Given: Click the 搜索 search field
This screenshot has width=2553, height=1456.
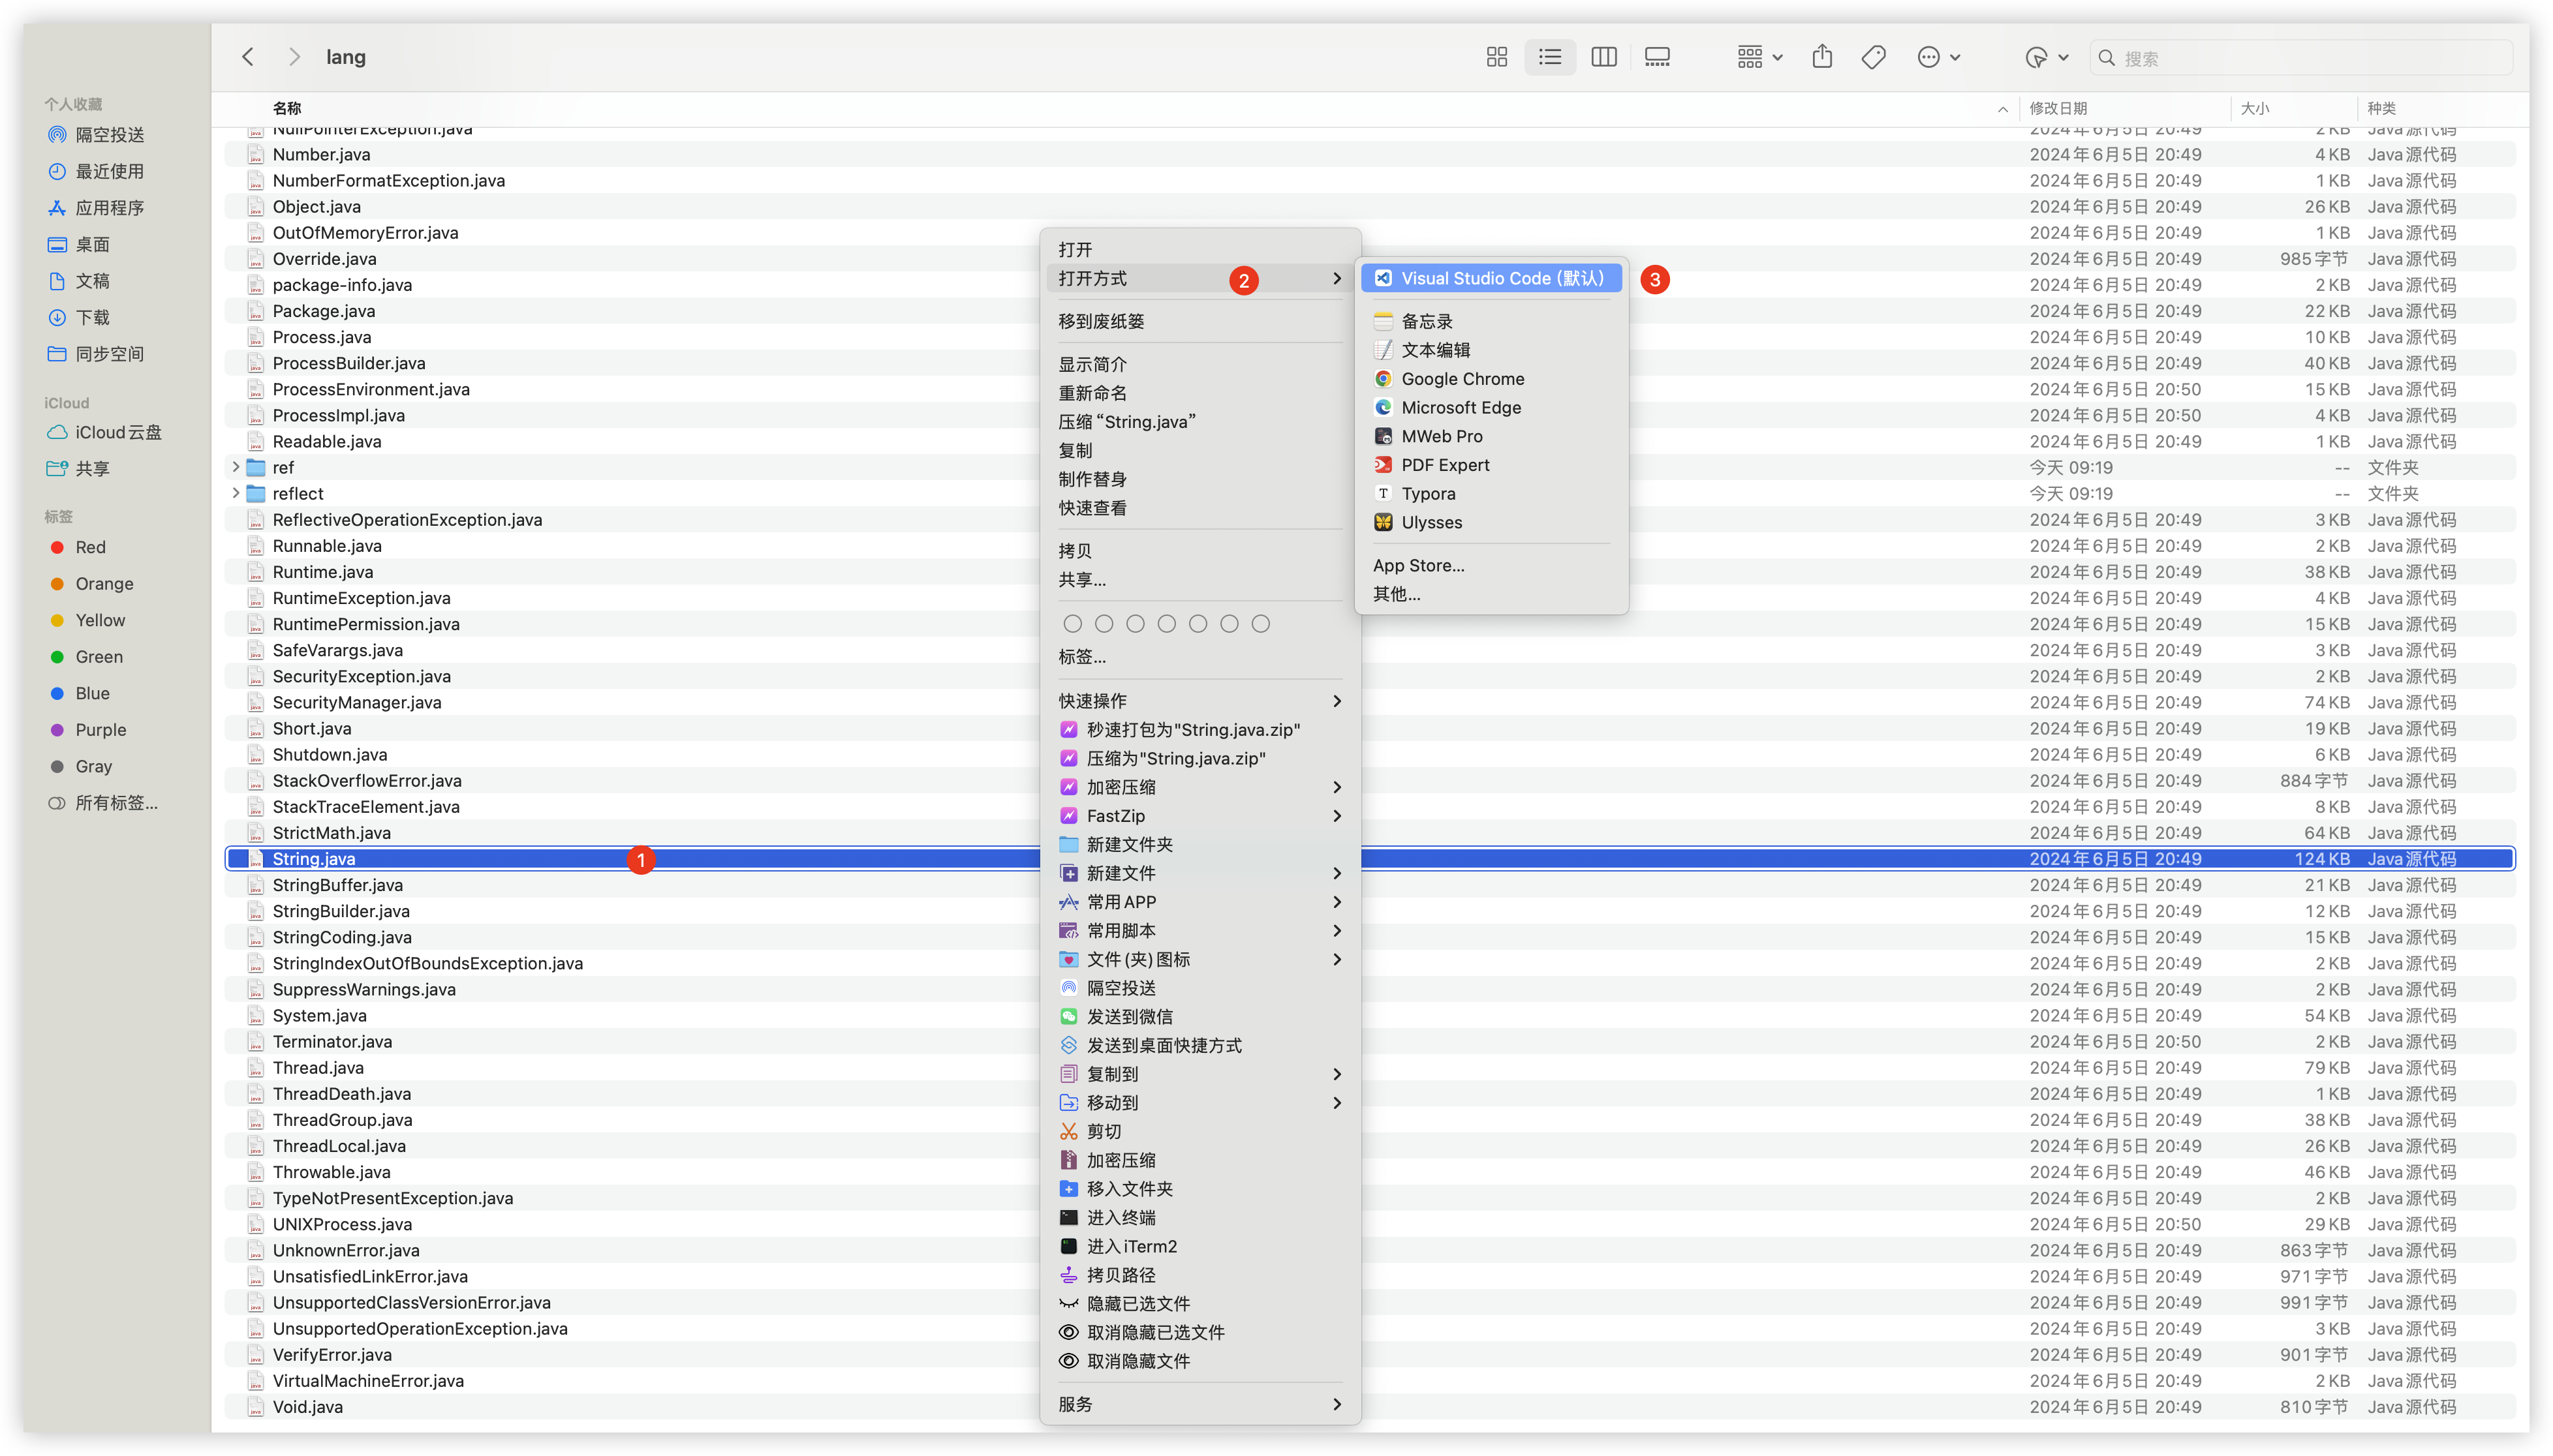Looking at the screenshot, I should pyautogui.click(x=2301, y=58).
